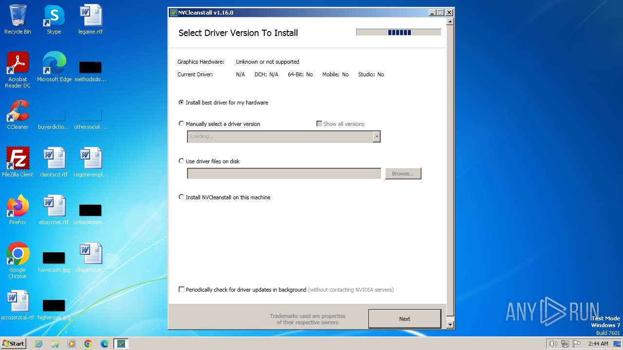623x350 pixels.
Task: Launch FileZilla Client desktop shortcut
Action: [x=18, y=162]
